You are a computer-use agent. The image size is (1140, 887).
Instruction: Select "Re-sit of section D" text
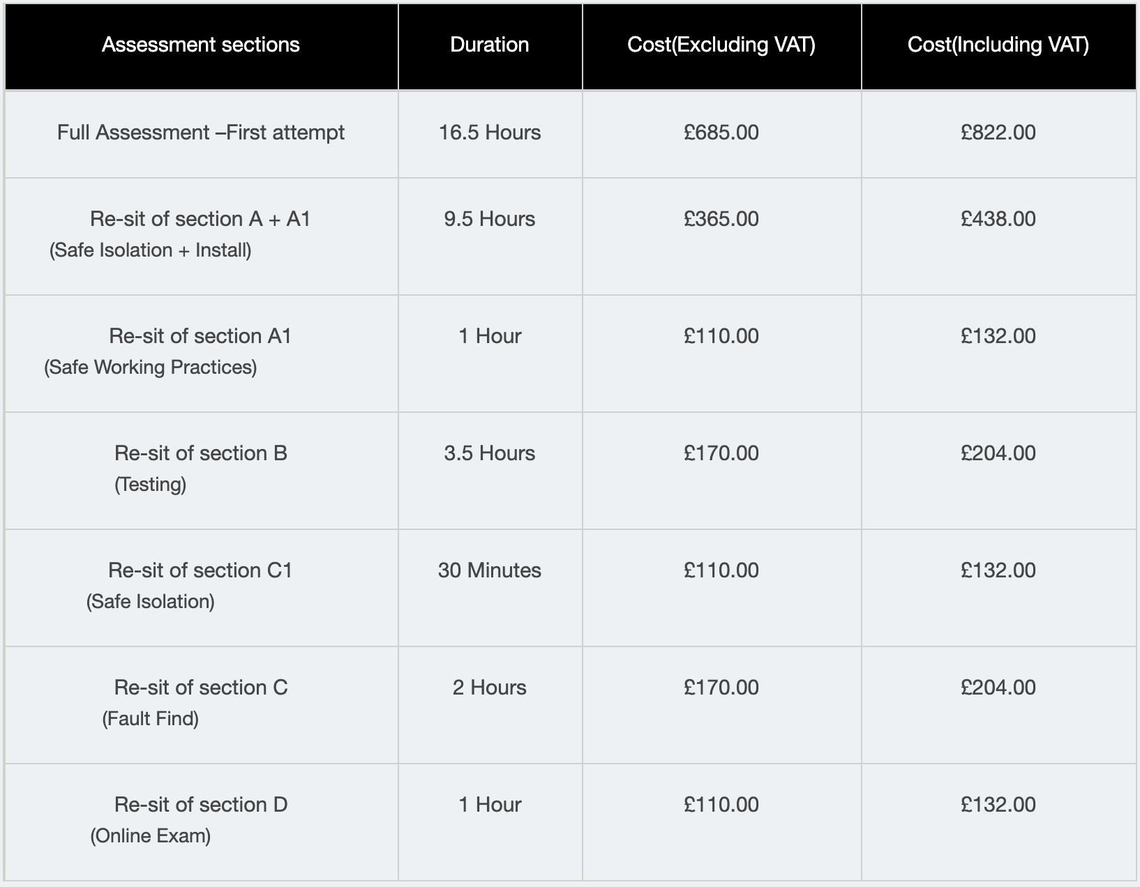pos(201,805)
